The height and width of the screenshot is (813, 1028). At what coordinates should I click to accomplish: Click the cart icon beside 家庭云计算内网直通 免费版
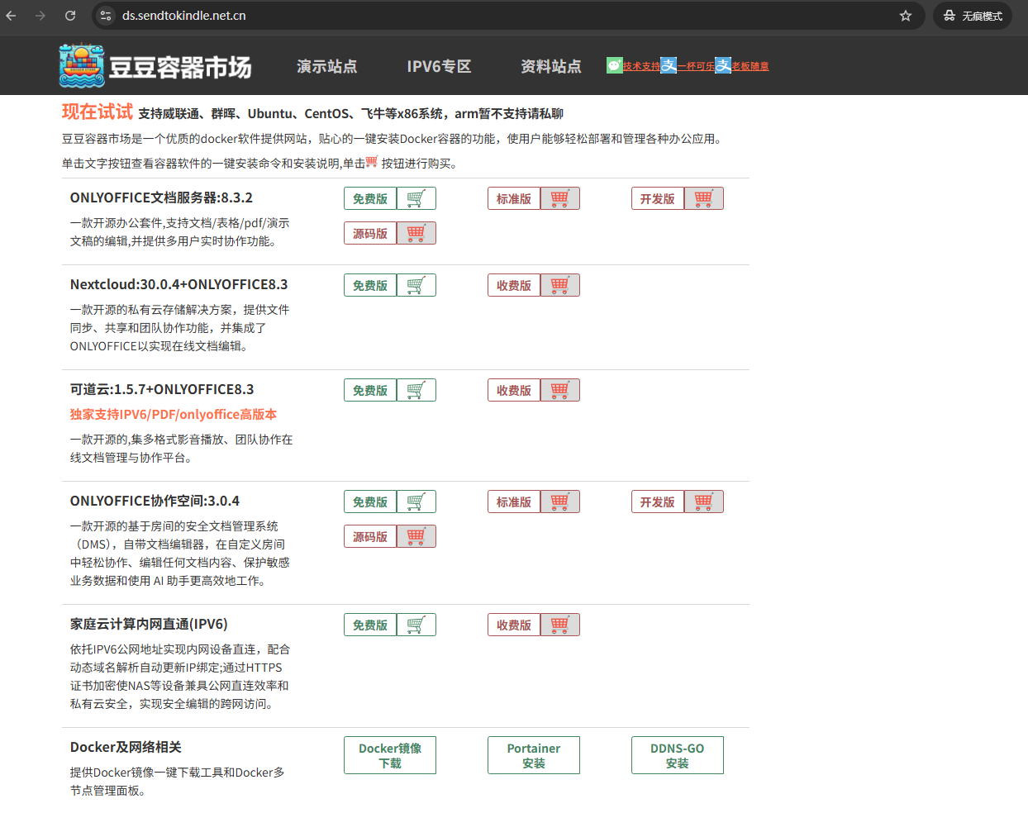pos(416,625)
